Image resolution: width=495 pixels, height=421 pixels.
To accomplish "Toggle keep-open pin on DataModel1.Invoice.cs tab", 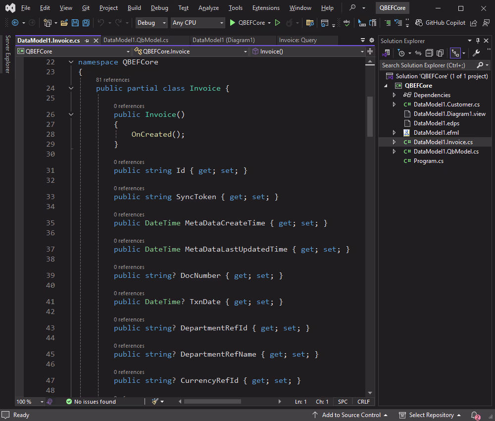I will (x=87, y=41).
